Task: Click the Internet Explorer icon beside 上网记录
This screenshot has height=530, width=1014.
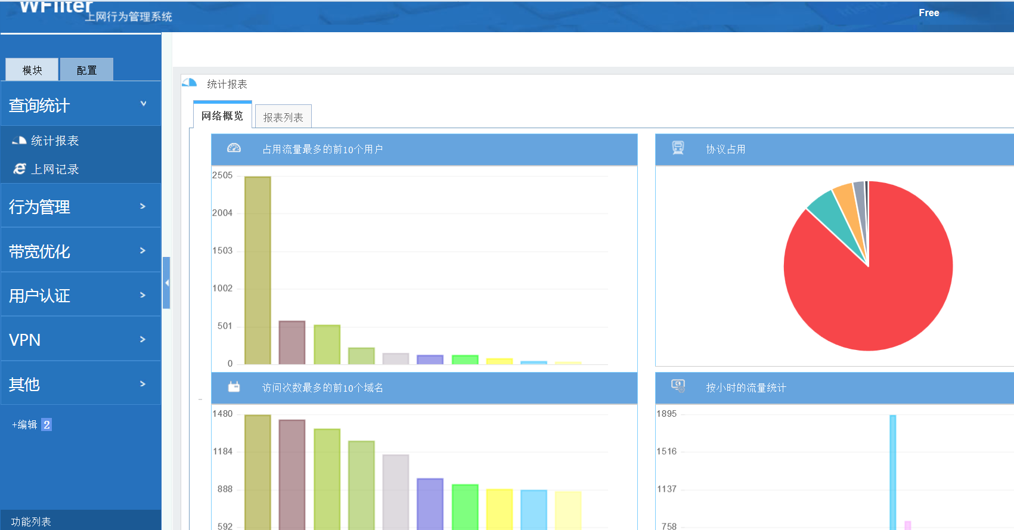Action: tap(20, 169)
